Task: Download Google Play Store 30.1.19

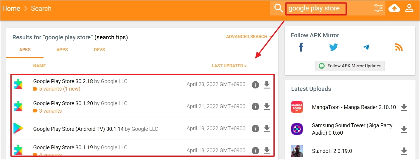Action: (x=267, y=150)
